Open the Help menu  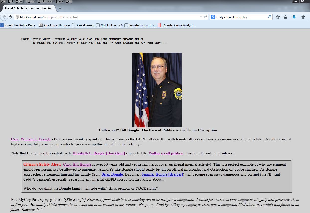pyautogui.click(x=69, y=1)
